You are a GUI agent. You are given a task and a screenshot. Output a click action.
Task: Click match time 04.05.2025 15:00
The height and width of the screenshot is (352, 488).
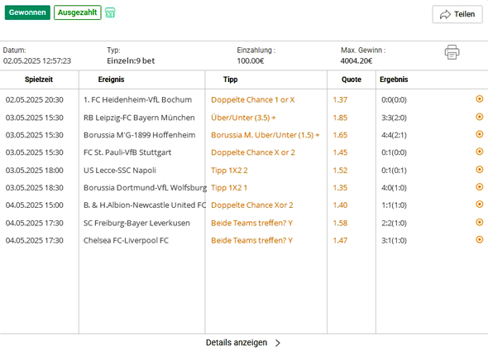pyautogui.click(x=34, y=205)
